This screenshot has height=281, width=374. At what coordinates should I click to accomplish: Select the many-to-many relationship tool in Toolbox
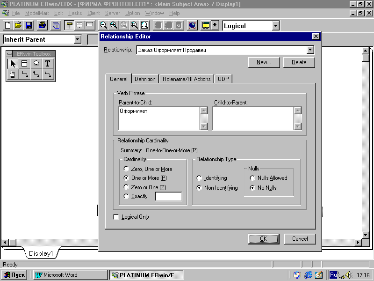coord(36,74)
